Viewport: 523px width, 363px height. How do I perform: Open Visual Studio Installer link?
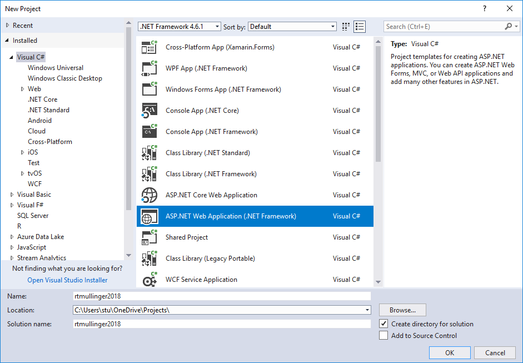pyautogui.click(x=67, y=280)
